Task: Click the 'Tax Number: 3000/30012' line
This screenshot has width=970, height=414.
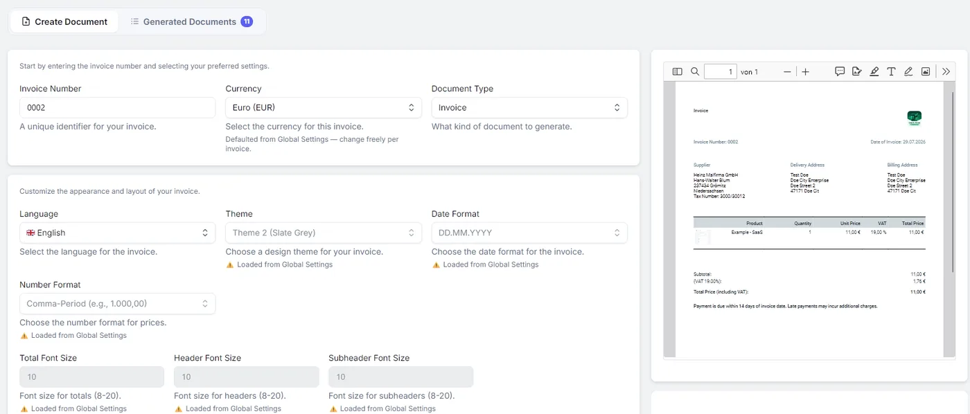Action: click(x=719, y=197)
